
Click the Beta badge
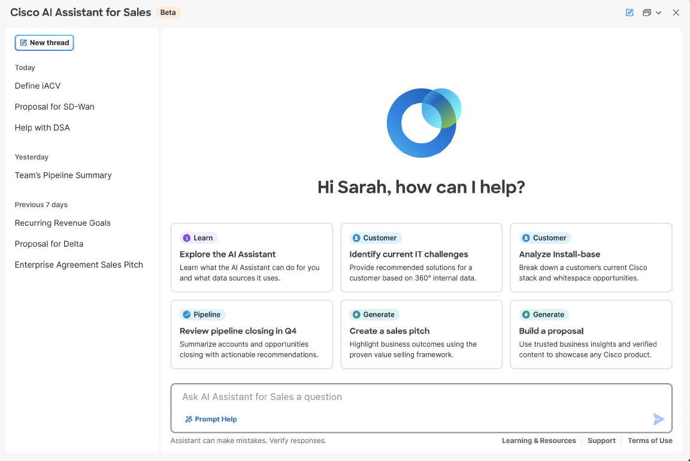pos(168,13)
